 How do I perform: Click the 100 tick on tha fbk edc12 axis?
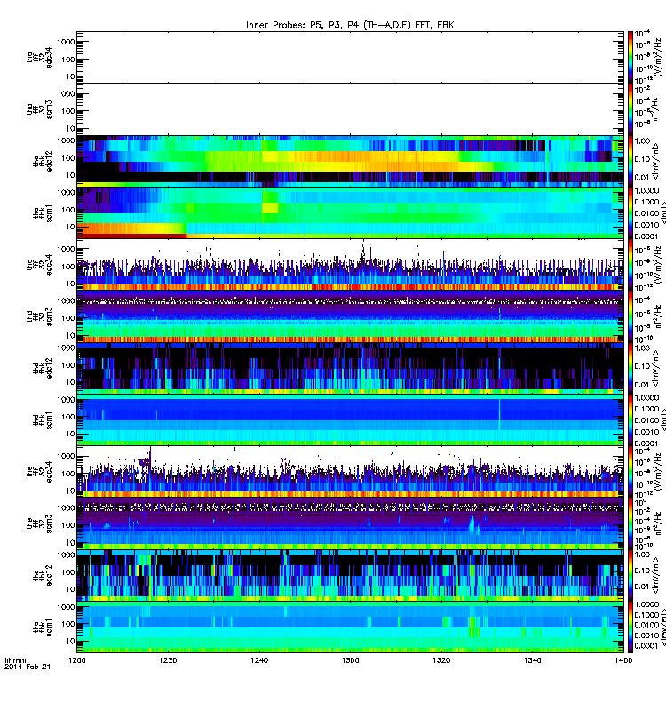pyautogui.click(x=68, y=158)
